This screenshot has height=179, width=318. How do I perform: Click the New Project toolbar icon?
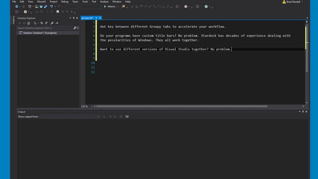(29, 6)
